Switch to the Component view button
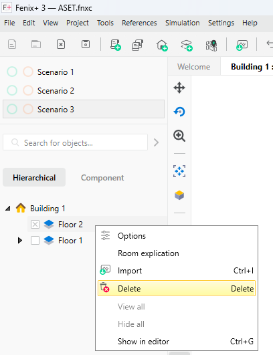Image resolution: width=273 pixels, height=355 pixels. tap(102, 178)
